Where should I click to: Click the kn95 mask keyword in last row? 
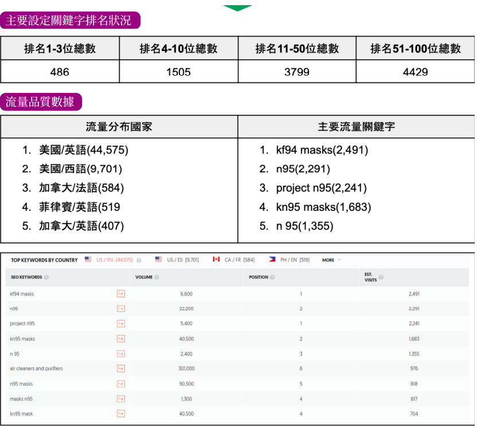click(21, 413)
